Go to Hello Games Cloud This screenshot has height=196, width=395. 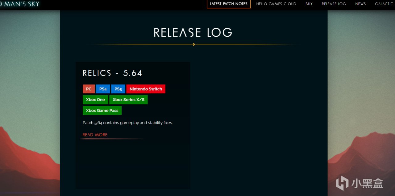point(276,4)
